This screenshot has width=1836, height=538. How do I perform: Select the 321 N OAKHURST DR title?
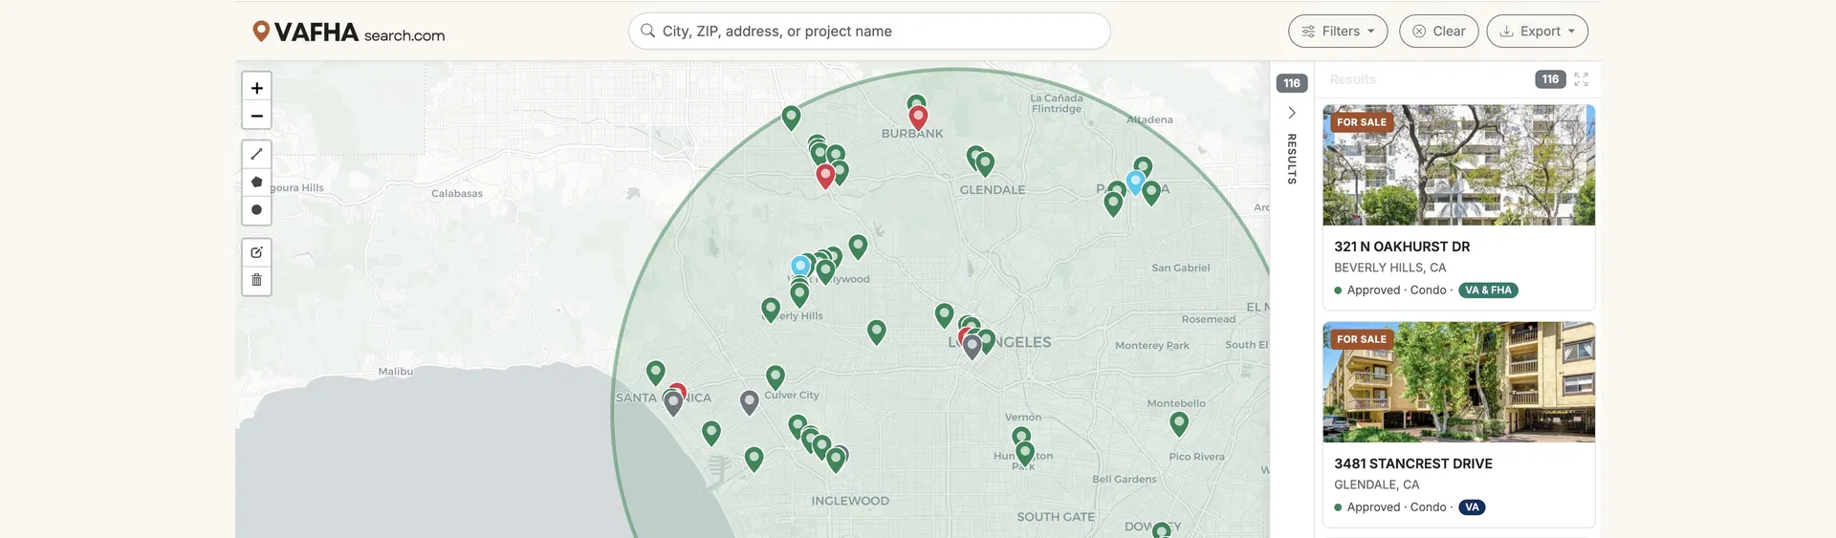(1402, 247)
